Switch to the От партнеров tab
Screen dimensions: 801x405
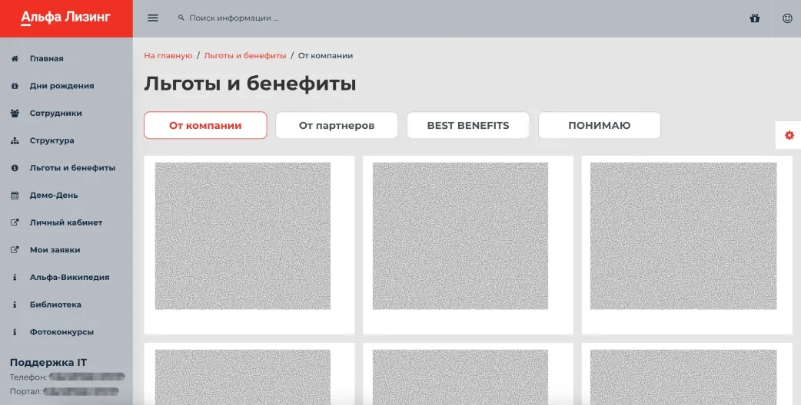tap(337, 125)
